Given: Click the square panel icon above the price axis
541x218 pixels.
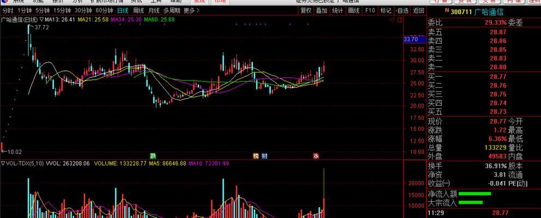Looking at the screenshot, I should point(399,20).
